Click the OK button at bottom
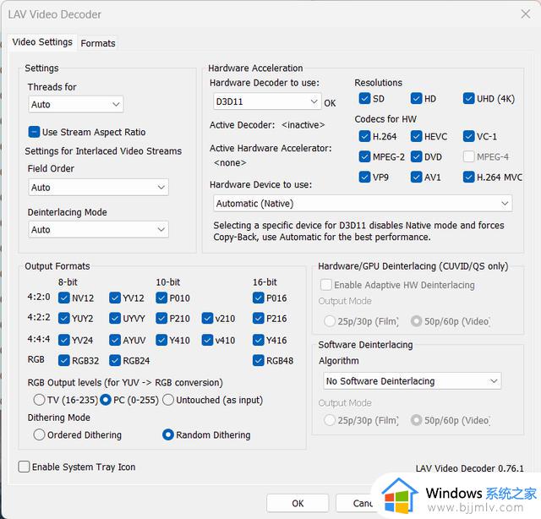Image resolution: width=541 pixels, height=519 pixels. [x=298, y=503]
